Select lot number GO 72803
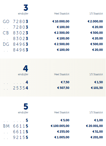This screenshot has width=106, height=146. point(16,22)
